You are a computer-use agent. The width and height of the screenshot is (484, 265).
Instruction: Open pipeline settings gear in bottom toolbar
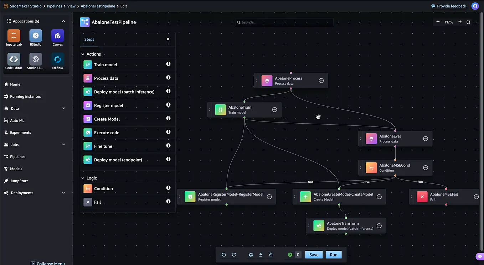point(251,255)
